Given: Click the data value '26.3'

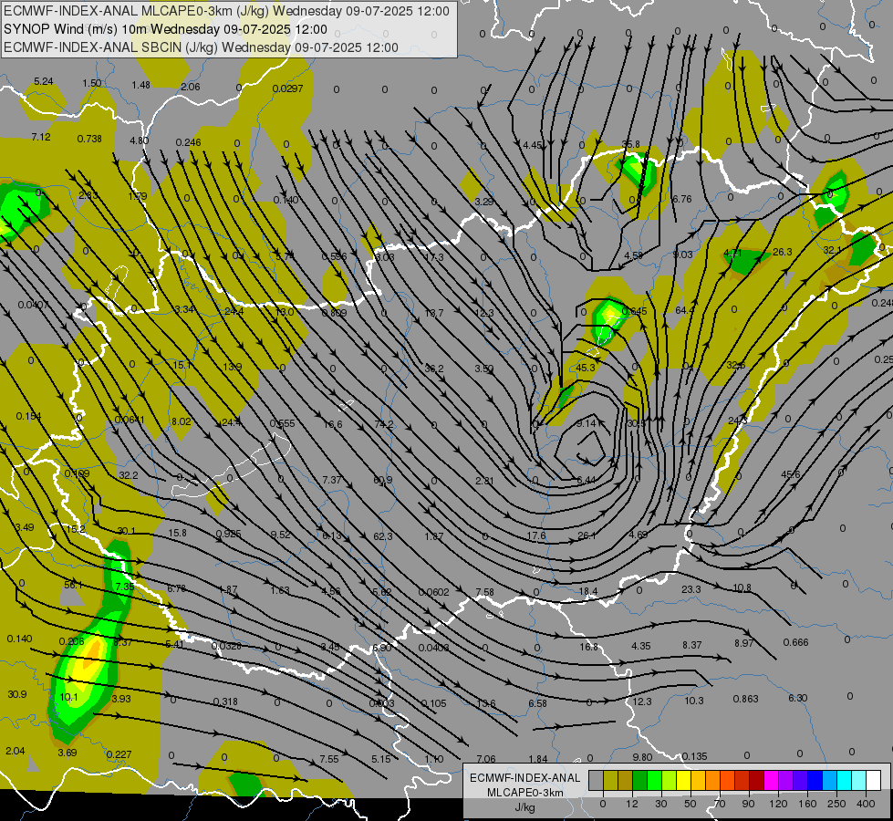Looking at the screenshot, I should [783, 252].
